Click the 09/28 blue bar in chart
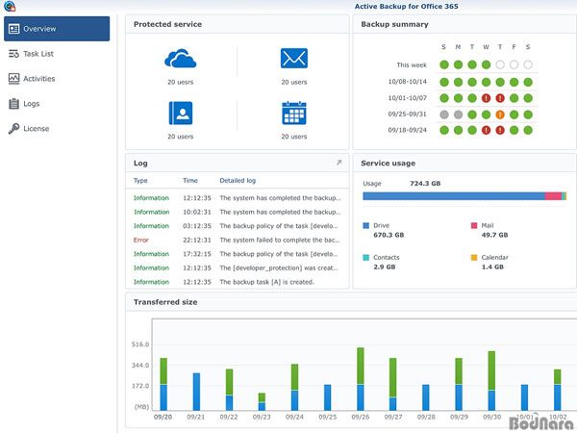Screen dimensions: 577x433 tap(426, 397)
